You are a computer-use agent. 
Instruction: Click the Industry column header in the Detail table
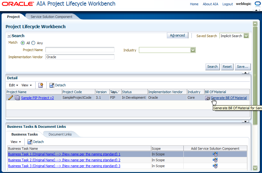point(195,92)
